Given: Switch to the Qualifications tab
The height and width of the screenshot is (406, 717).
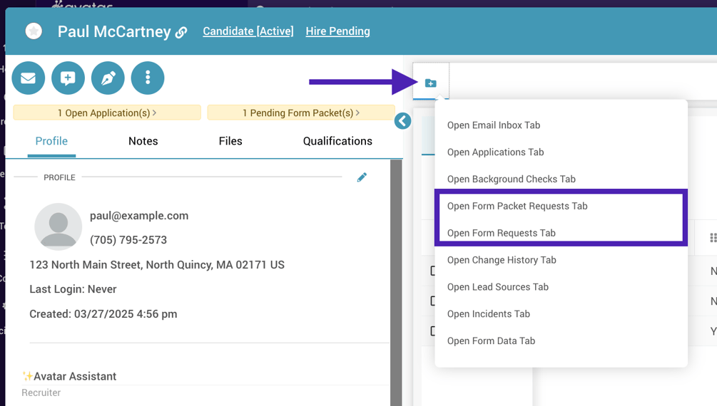Looking at the screenshot, I should [338, 141].
